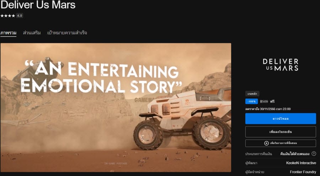Add game to wishlist button
Image resolution: width=320 pixels, height=176 pixels.
[281, 143]
